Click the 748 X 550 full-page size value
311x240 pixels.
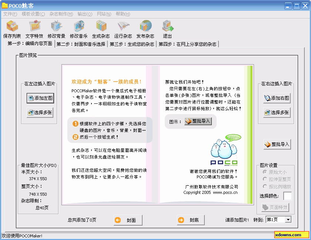point(38,194)
